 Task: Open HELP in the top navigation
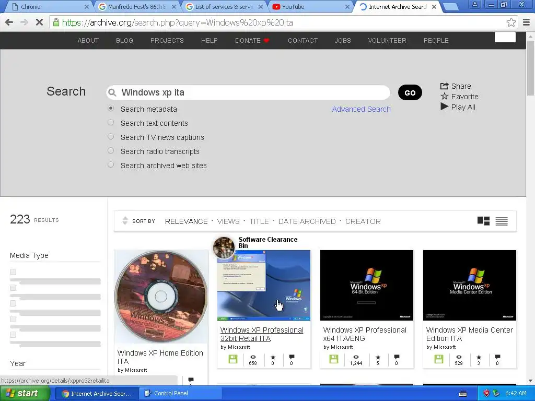[x=209, y=41]
